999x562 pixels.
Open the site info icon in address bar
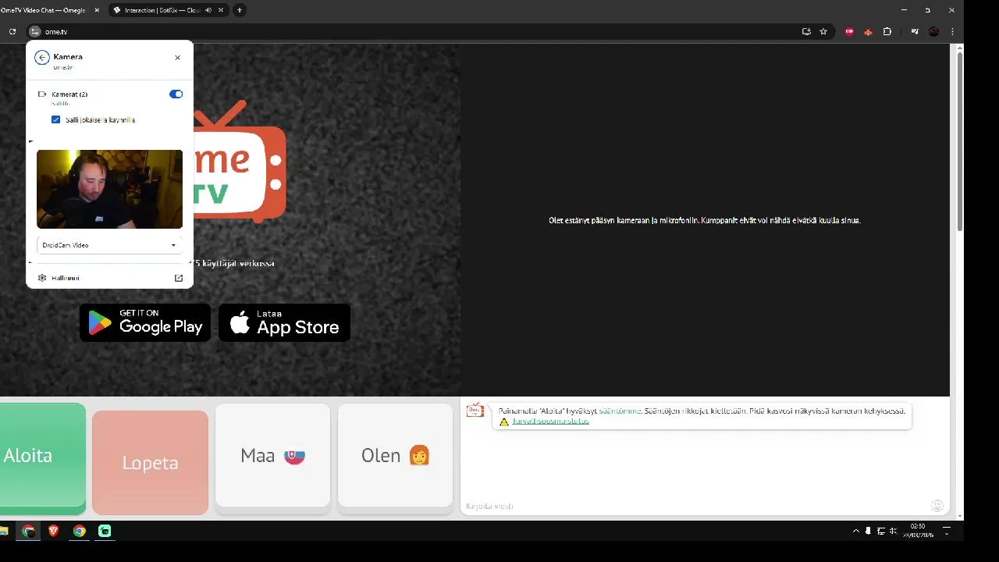tap(34, 31)
